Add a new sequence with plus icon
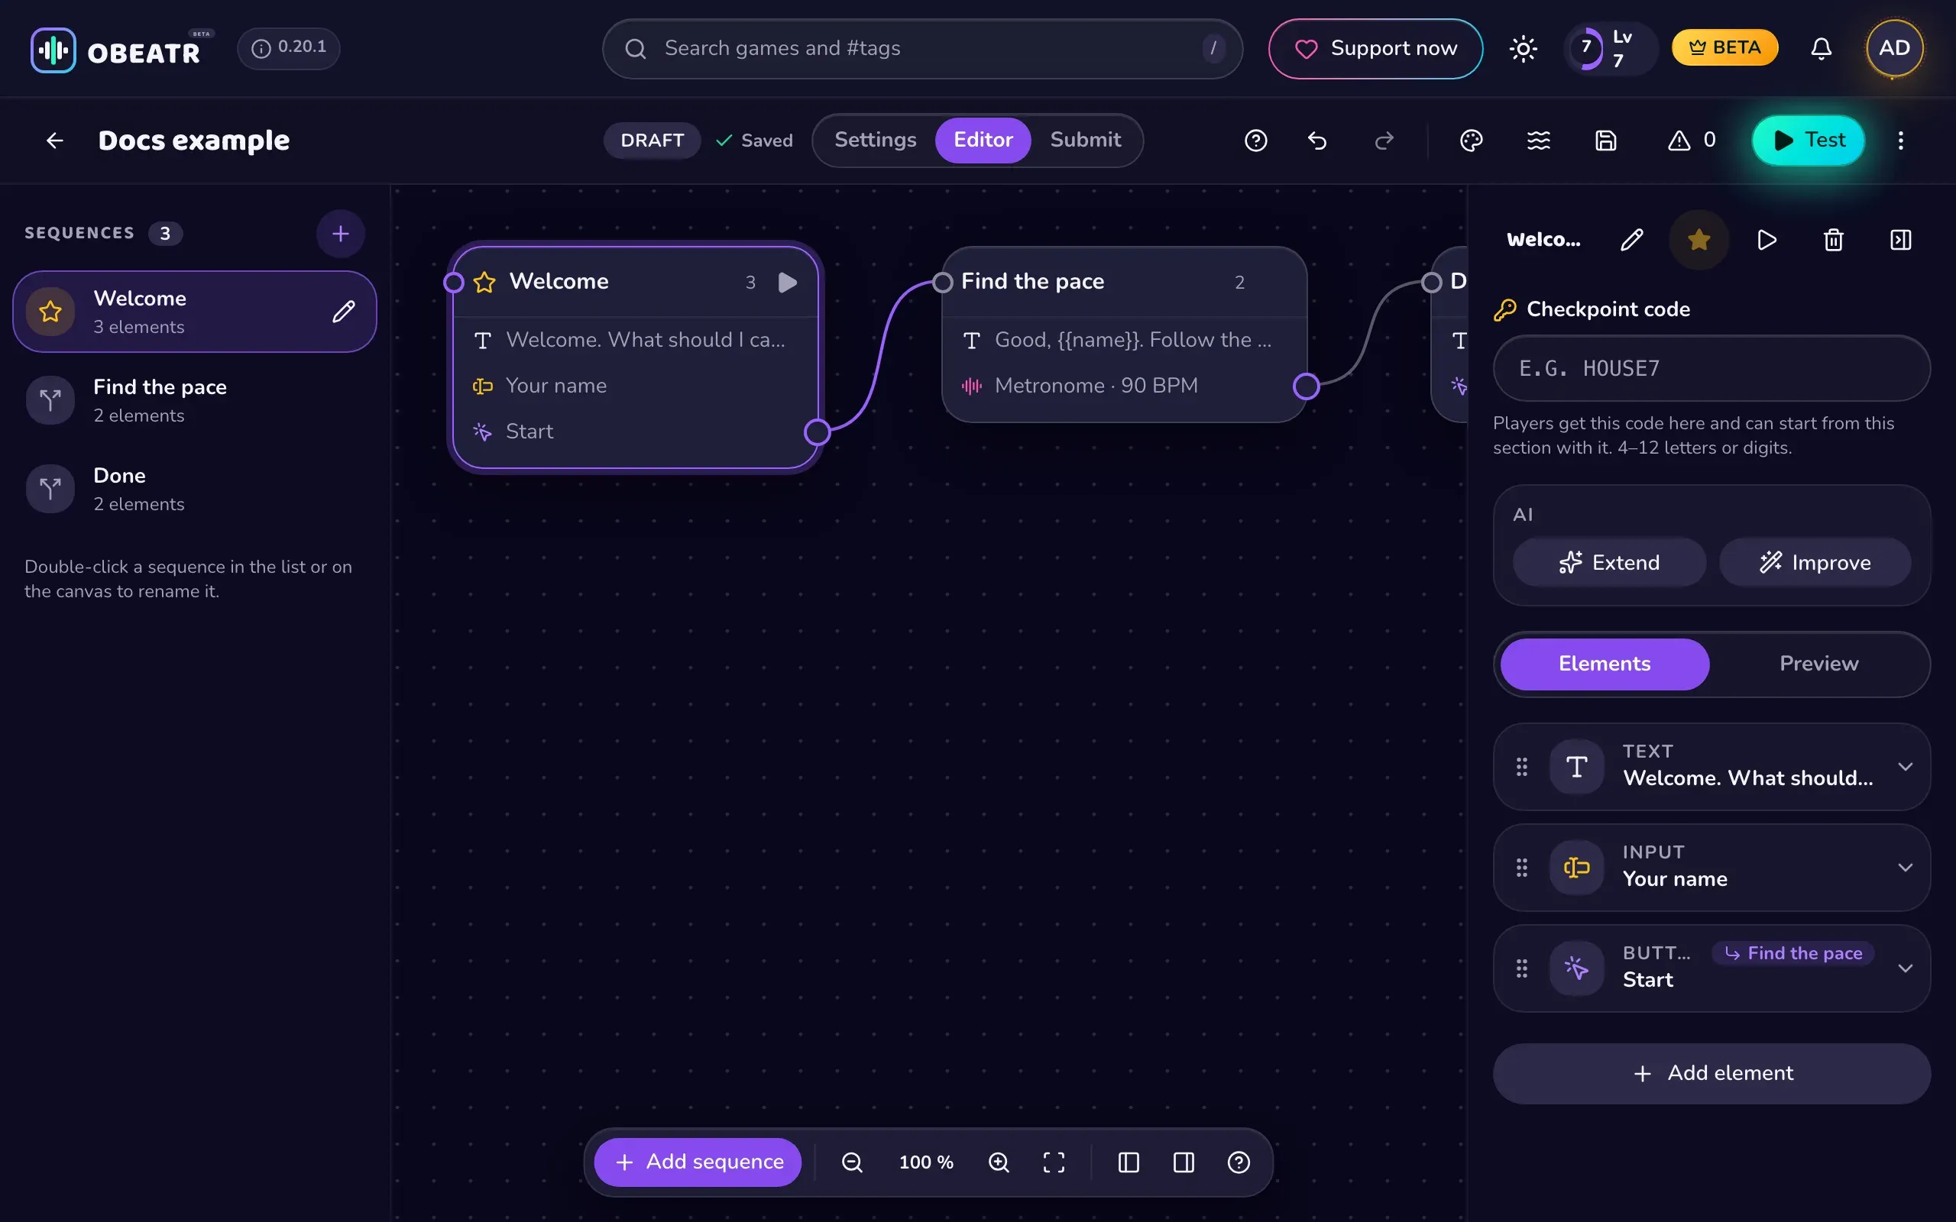1956x1222 pixels. [x=340, y=234]
